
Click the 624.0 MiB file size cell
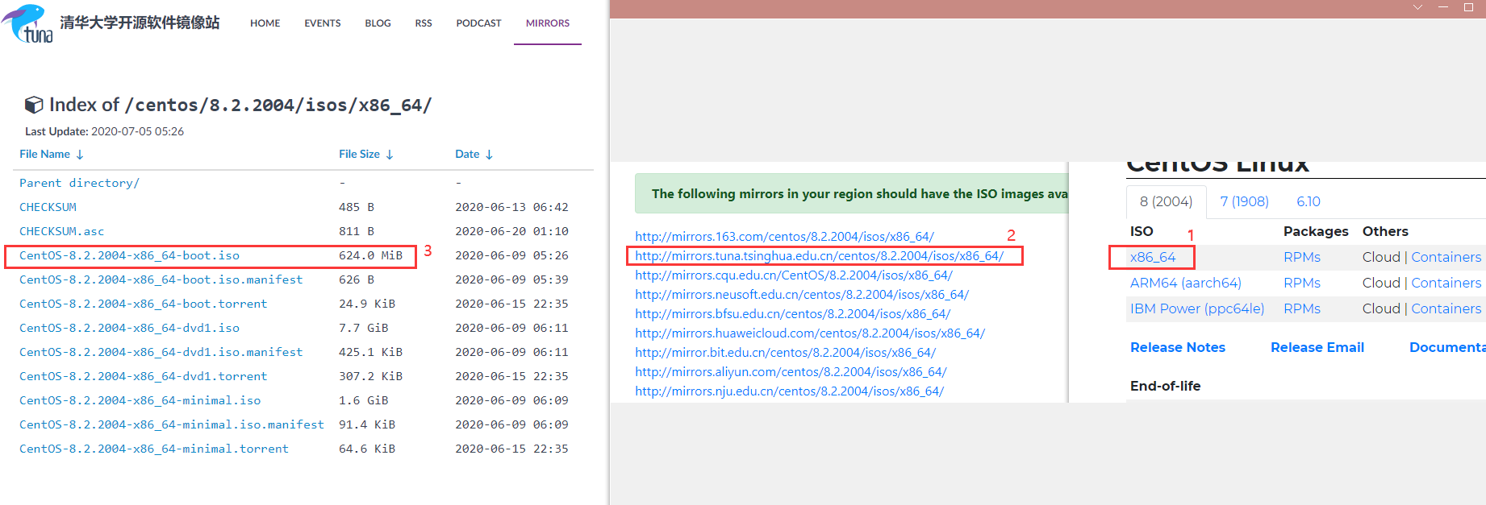pyautogui.click(x=370, y=255)
